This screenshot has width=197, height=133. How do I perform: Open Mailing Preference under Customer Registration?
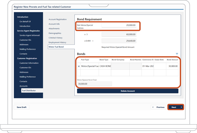click(x=28, y=77)
